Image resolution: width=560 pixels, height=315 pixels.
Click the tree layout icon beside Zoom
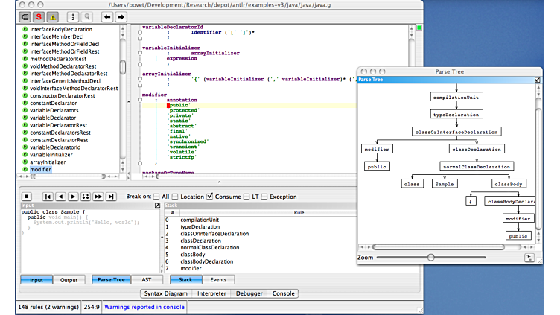(x=529, y=258)
